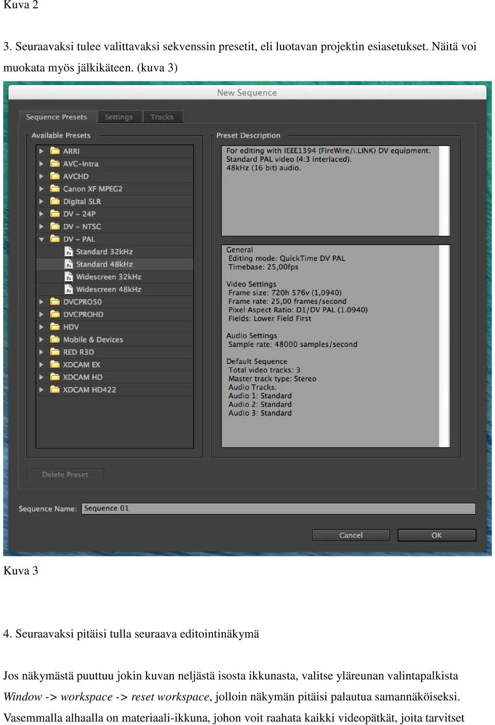This screenshot has height=725, width=495.
Task: Click the RED R3D folder icon
Action: [x=55, y=351]
